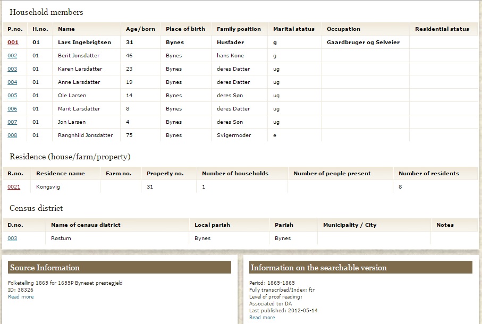This screenshot has width=482, height=324.
Task: Click residence name Kongsvig
Action: click(48, 187)
